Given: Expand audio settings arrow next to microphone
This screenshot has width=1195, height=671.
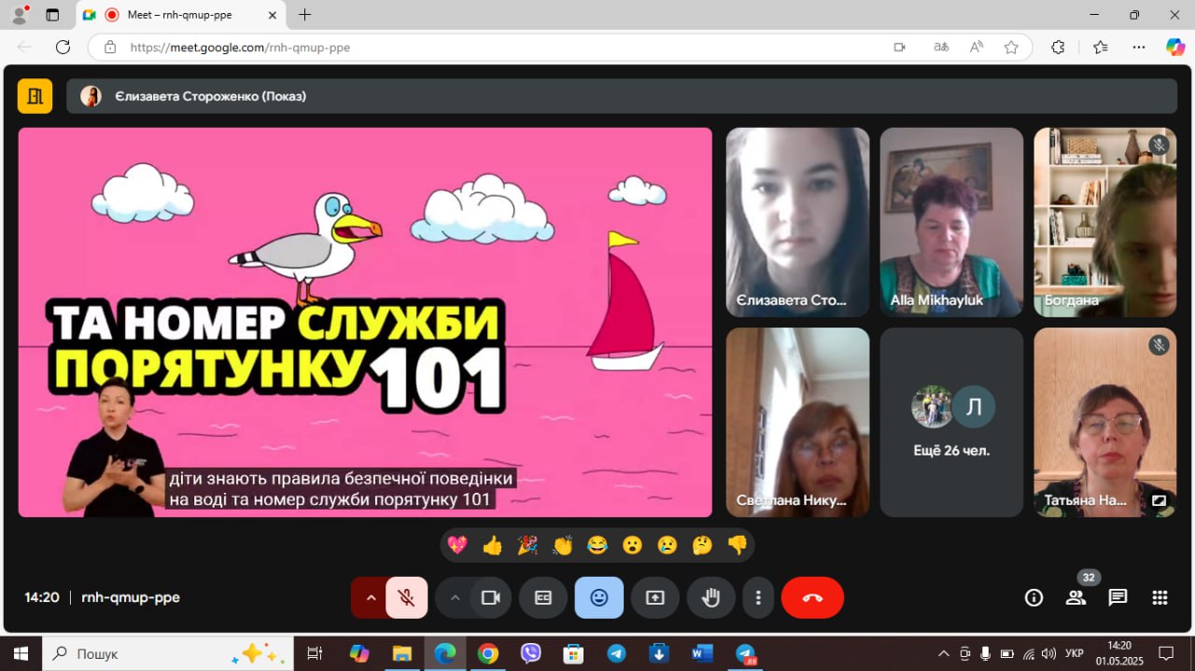Looking at the screenshot, I should pyautogui.click(x=370, y=597).
